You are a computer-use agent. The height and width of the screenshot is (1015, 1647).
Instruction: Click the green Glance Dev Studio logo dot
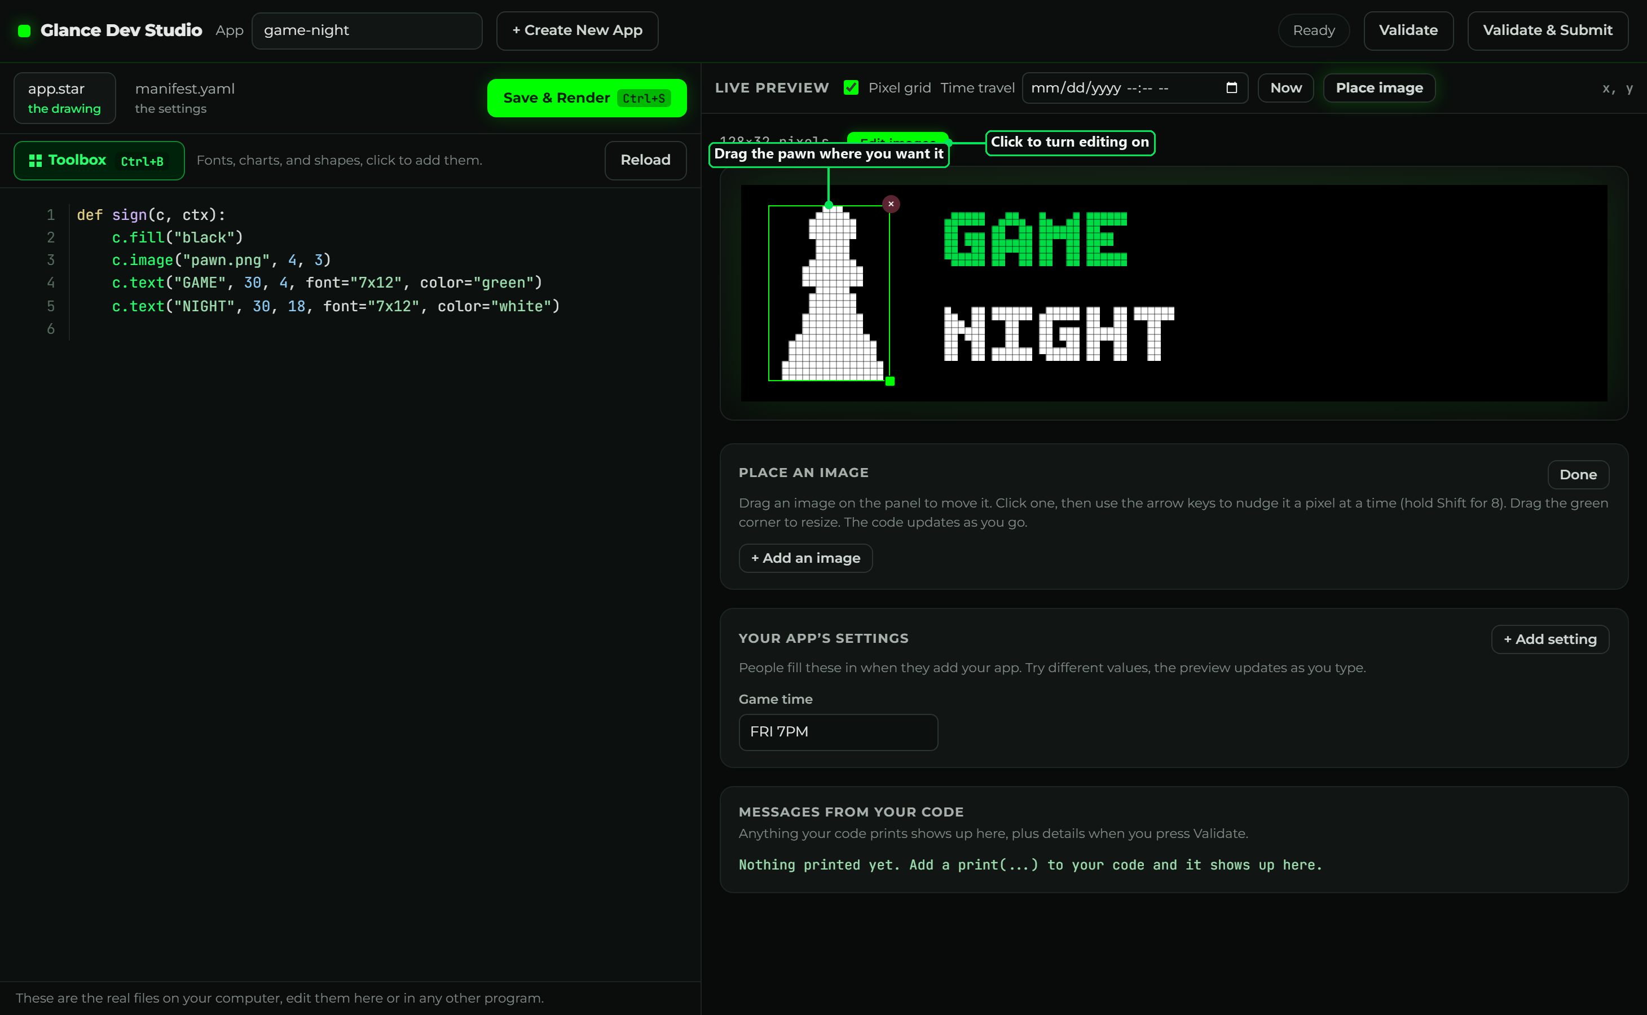click(x=24, y=31)
